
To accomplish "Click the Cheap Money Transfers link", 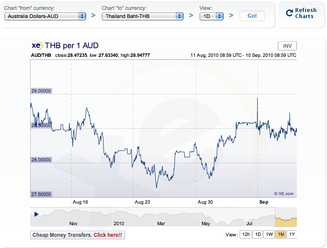I will pyautogui.click(x=78, y=235).
